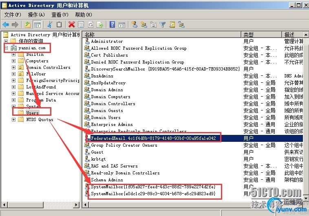Select Cert Publishers group row
Viewport: 309px width, 216px height.
point(109,55)
